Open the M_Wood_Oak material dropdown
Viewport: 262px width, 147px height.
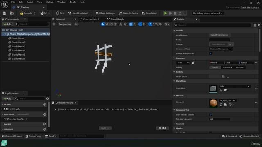point(228,101)
